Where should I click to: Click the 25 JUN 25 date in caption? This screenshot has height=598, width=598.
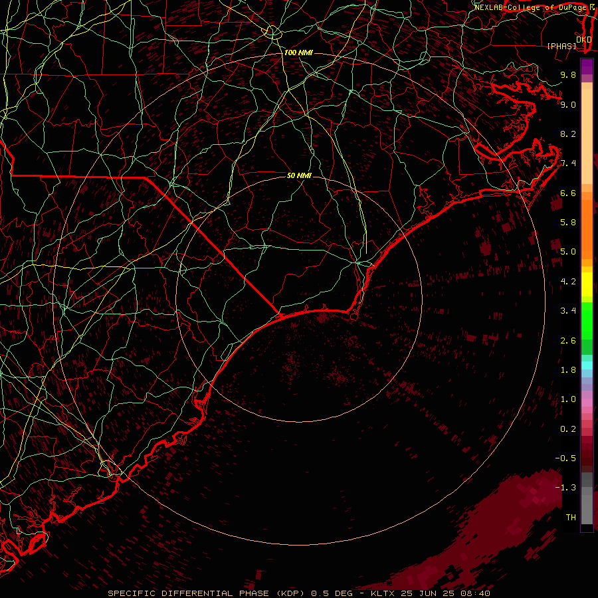pyautogui.click(x=429, y=593)
